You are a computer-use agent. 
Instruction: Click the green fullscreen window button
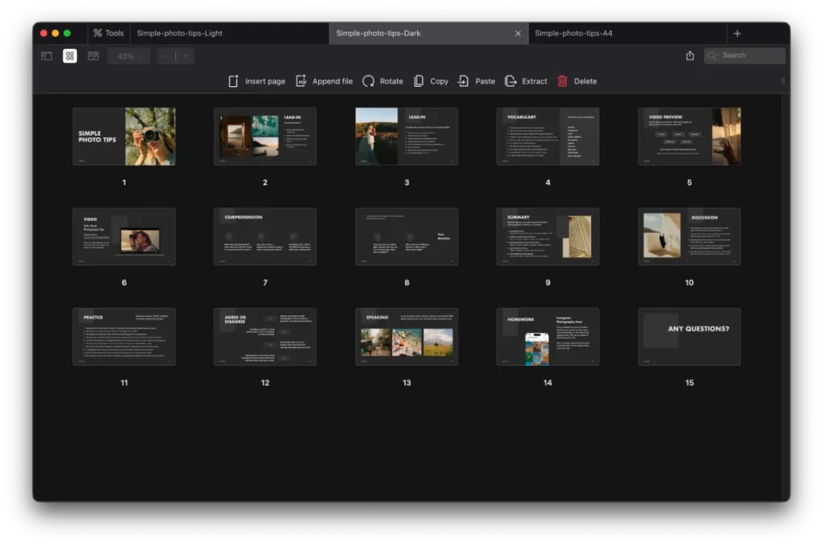(x=68, y=33)
